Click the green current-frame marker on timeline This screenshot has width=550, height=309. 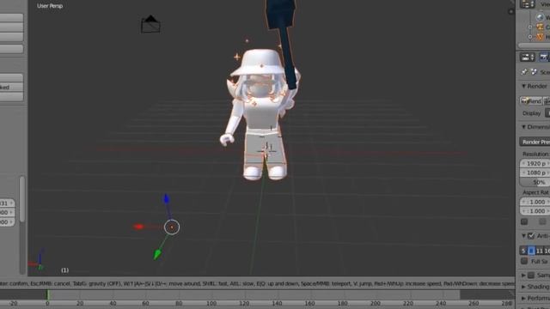pos(48,294)
